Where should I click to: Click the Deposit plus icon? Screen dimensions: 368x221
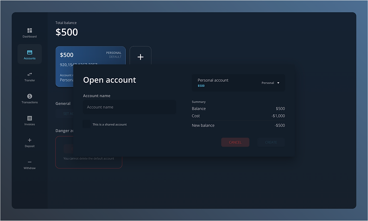pos(30,140)
